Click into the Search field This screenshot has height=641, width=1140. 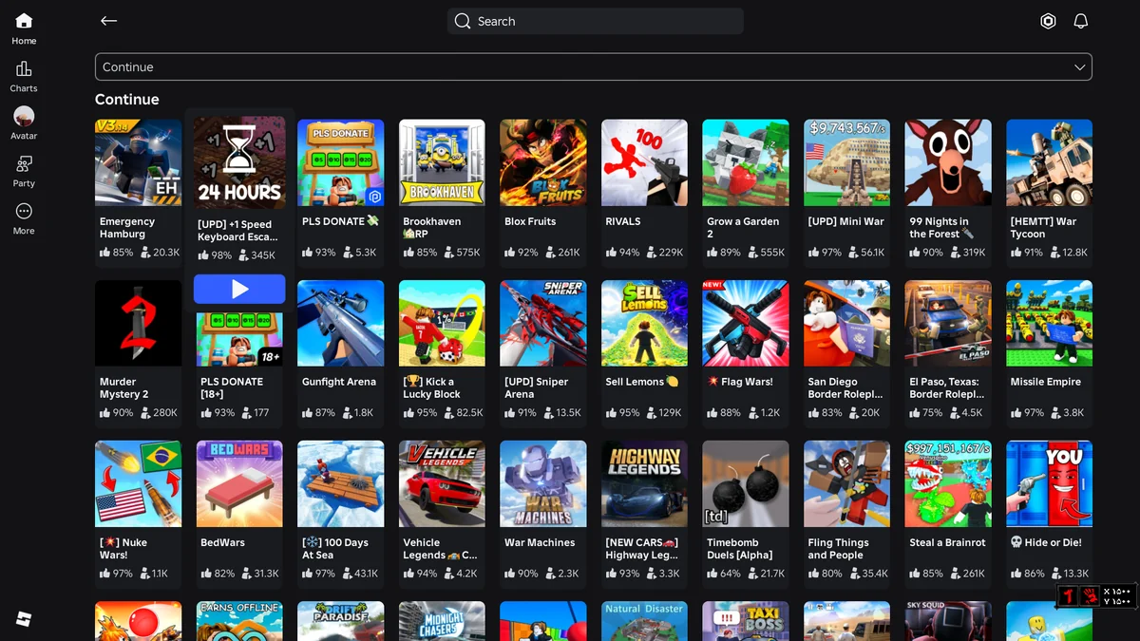596,21
